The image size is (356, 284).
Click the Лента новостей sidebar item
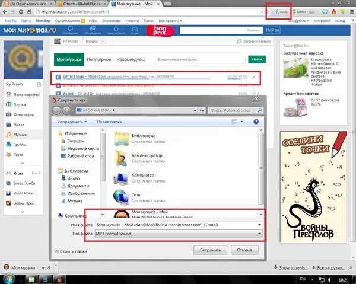tap(23, 95)
